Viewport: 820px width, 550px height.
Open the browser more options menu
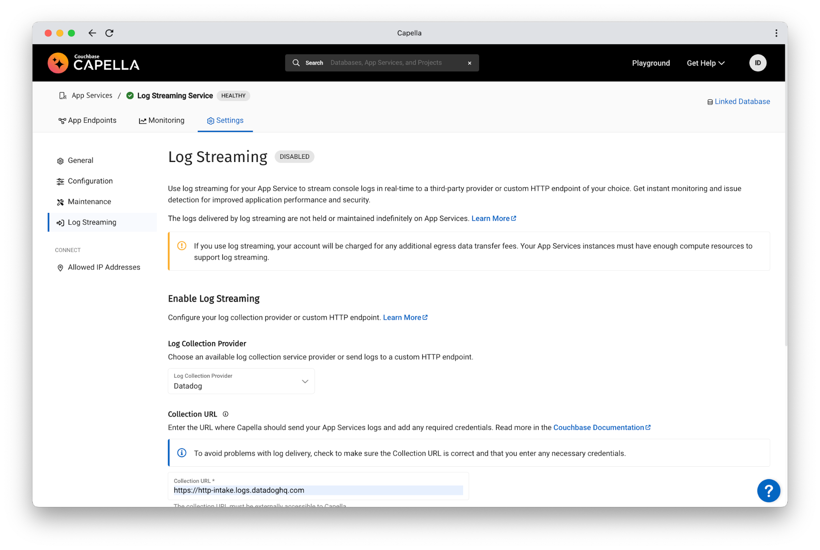(x=776, y=33)
